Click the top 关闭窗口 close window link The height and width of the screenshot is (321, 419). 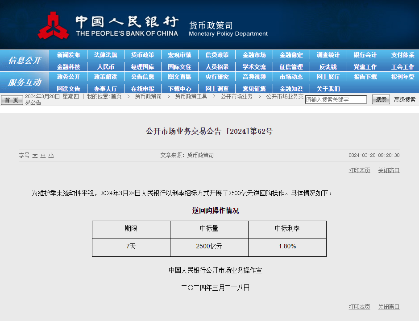389,170
